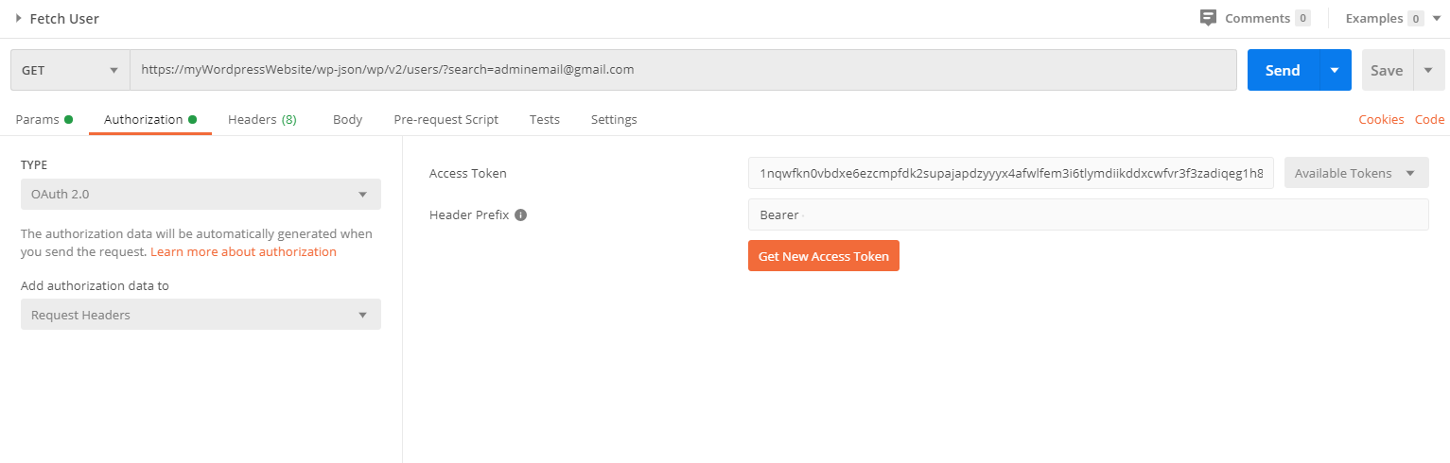The image size is (1450, 463).
Task: Click Get New Access Token
Action: [x=824, y=256]
